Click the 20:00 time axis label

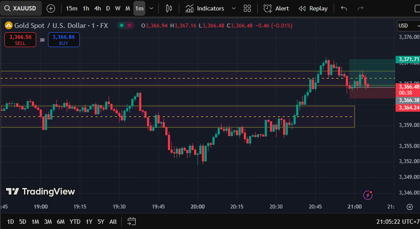[198, 207]
